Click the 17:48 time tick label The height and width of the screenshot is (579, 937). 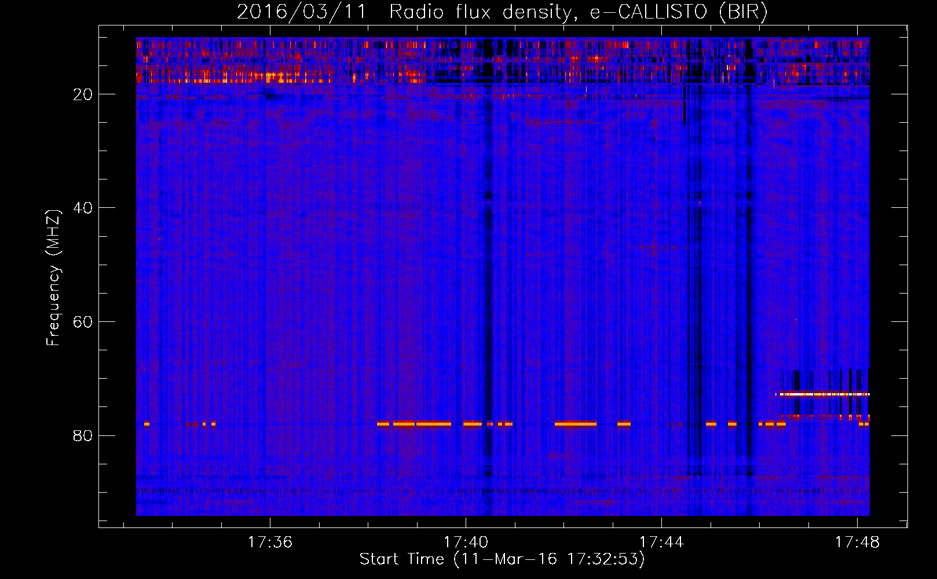857,543
